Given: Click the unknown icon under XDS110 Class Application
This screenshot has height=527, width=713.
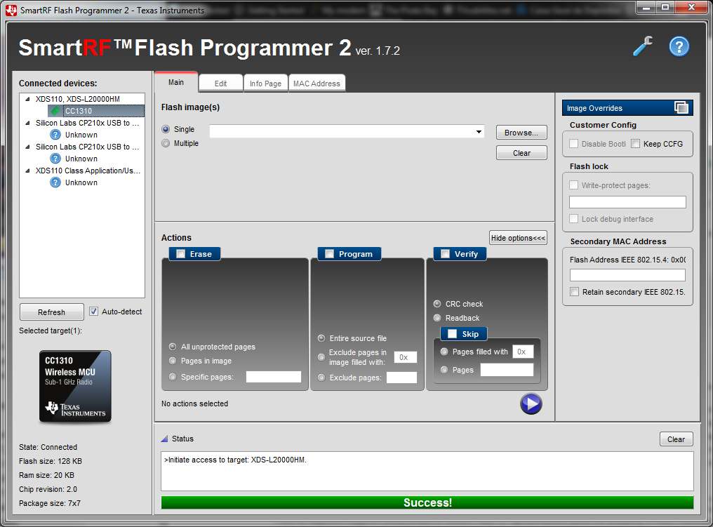Looking at the screenshot, I should (55, 182).
